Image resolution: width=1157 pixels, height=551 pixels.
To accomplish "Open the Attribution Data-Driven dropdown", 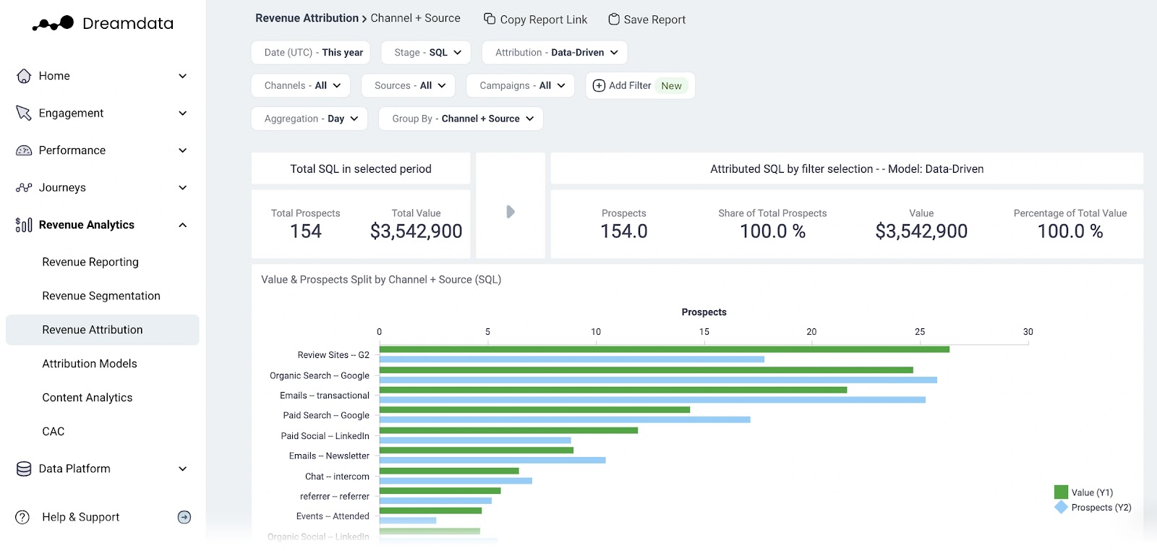I will tap(555, 53).
